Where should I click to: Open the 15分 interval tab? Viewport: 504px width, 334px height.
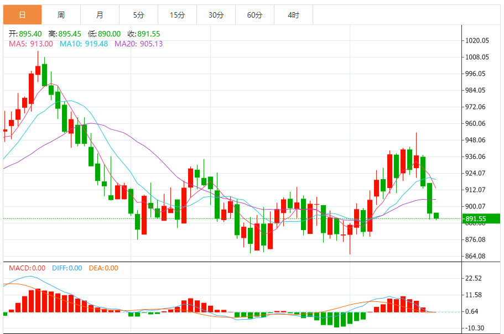pos(178,15)
